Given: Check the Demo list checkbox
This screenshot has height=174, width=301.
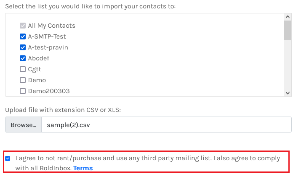Looking at the screenshot, I should tap(23, 80).
